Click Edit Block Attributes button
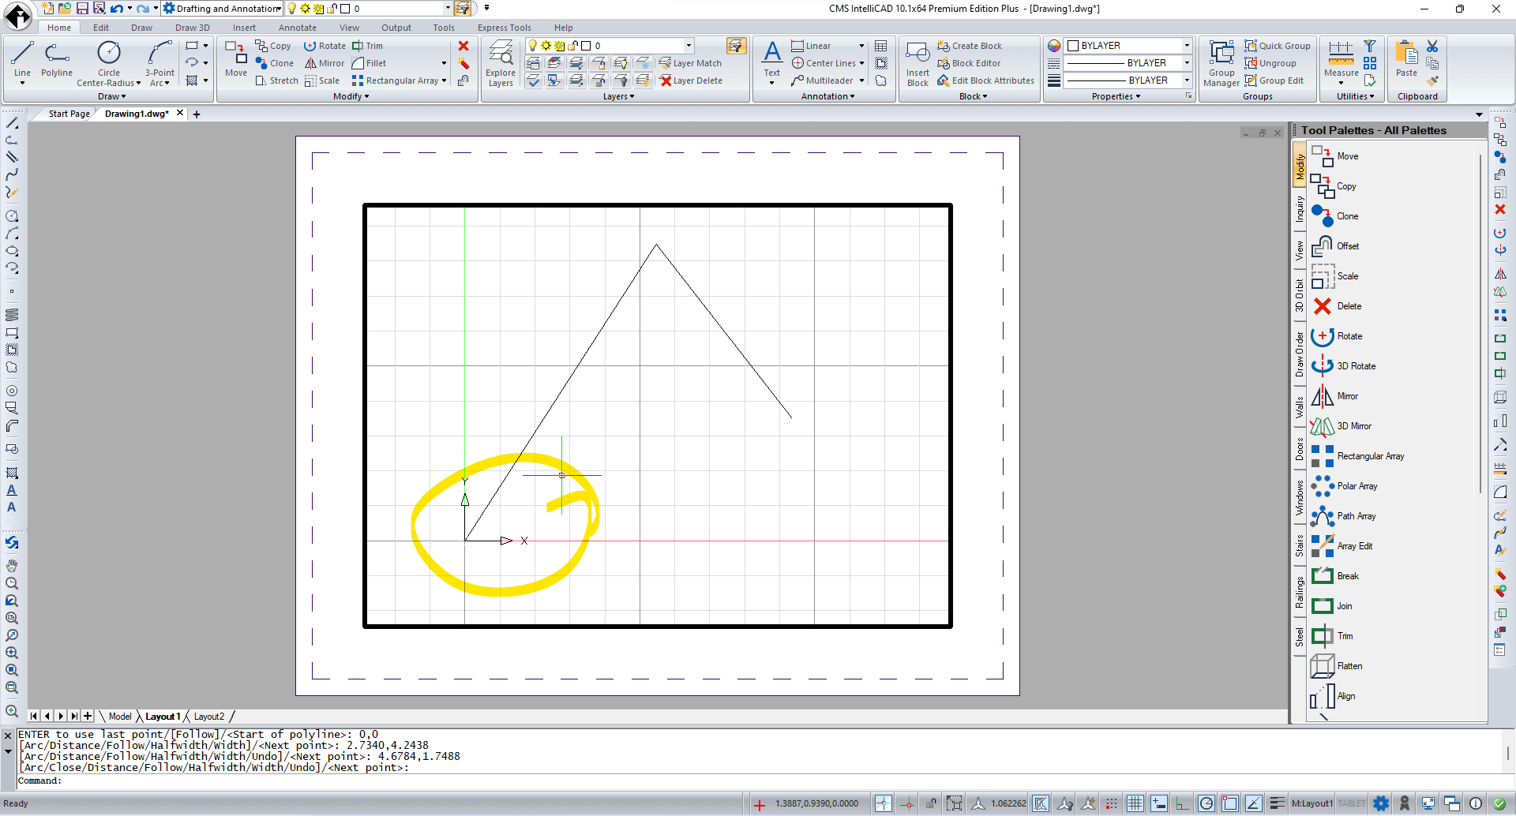The width and height of the screenshot is (1516, 816). coord(985,80)
